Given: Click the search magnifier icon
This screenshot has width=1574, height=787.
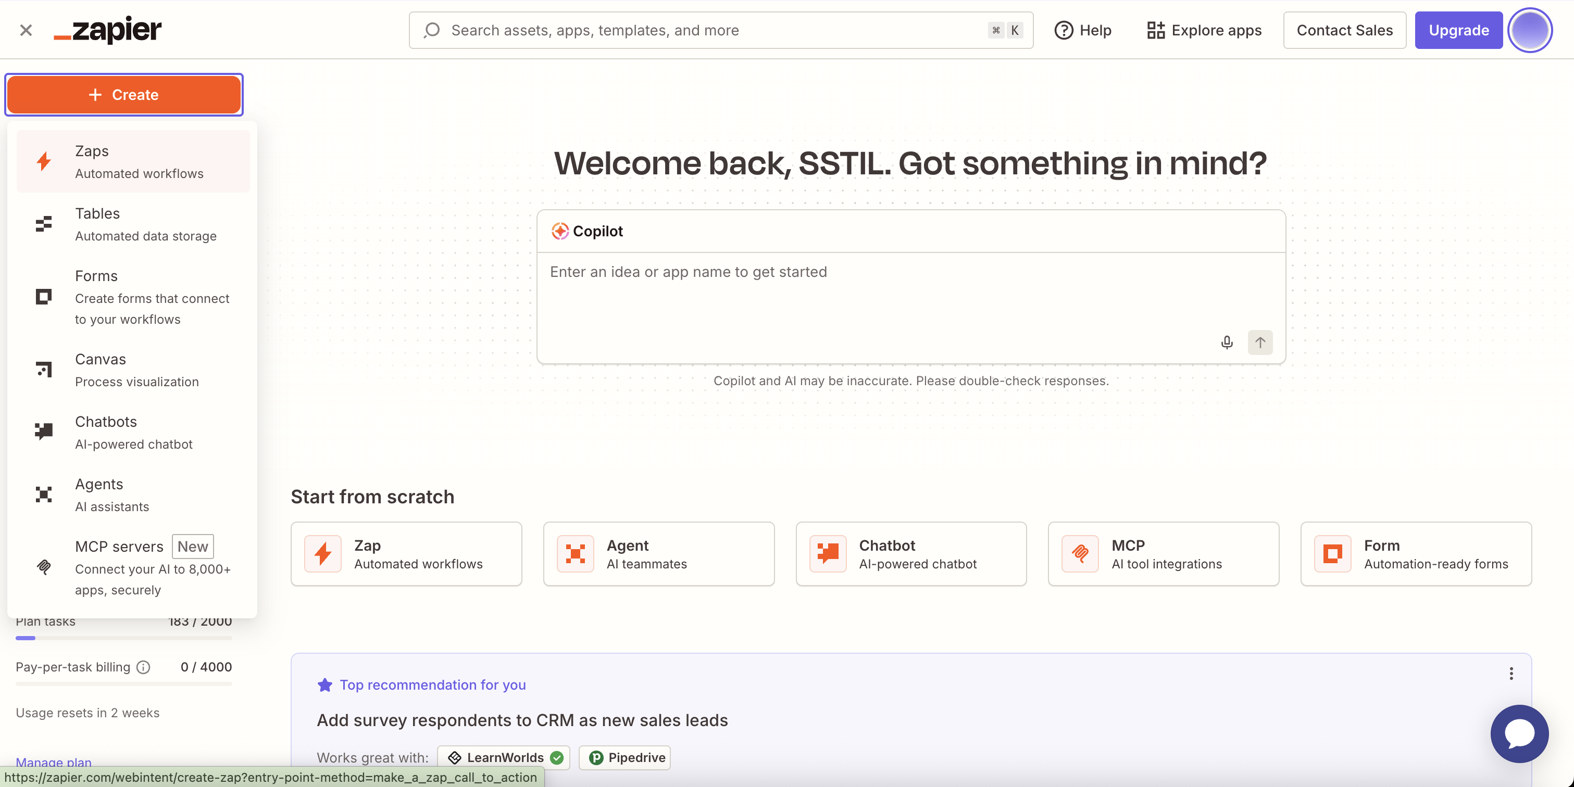Looking at the screenshot, I should pos(432,30).
